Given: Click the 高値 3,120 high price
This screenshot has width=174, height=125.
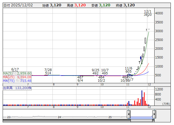Looking at the screenshot, I should (x=76, y=5).
